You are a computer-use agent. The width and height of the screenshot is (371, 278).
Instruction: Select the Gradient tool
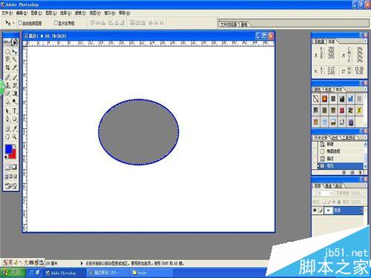[15, 93]
